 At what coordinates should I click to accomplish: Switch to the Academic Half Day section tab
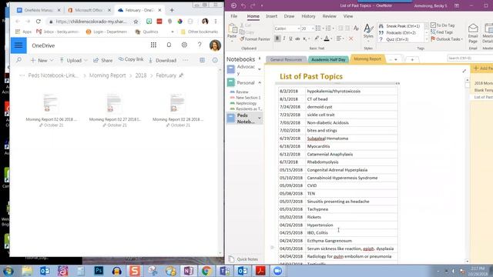click(328, 59)
